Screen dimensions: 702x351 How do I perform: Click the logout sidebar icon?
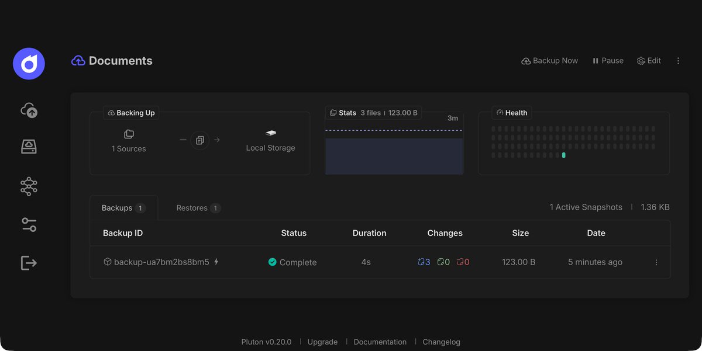coord(29,263)
